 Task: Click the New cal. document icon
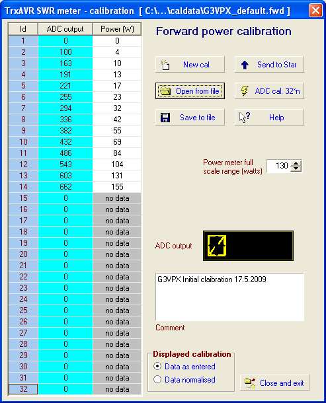pos(165,65)
